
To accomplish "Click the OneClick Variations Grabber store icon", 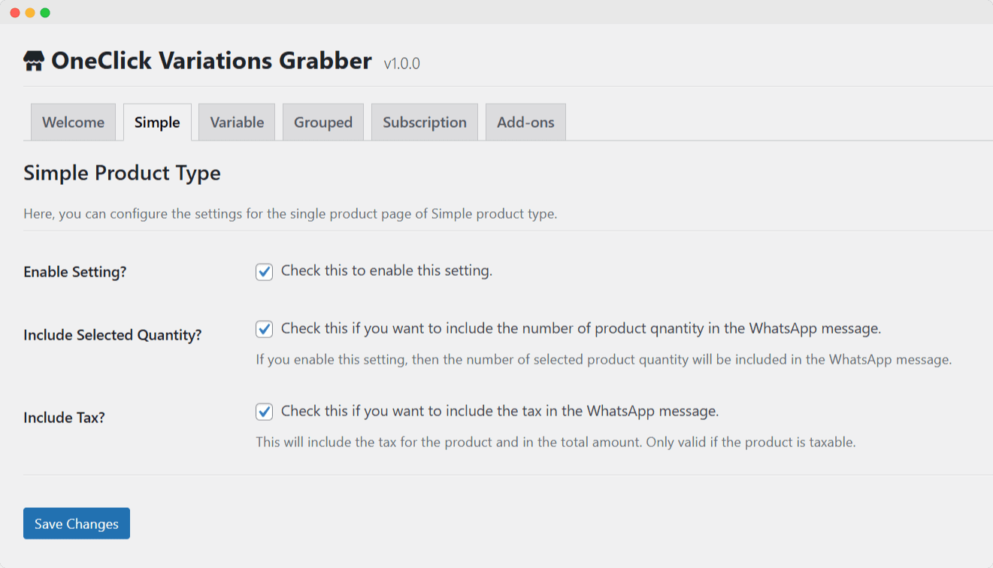I will [x=33, y=60].
